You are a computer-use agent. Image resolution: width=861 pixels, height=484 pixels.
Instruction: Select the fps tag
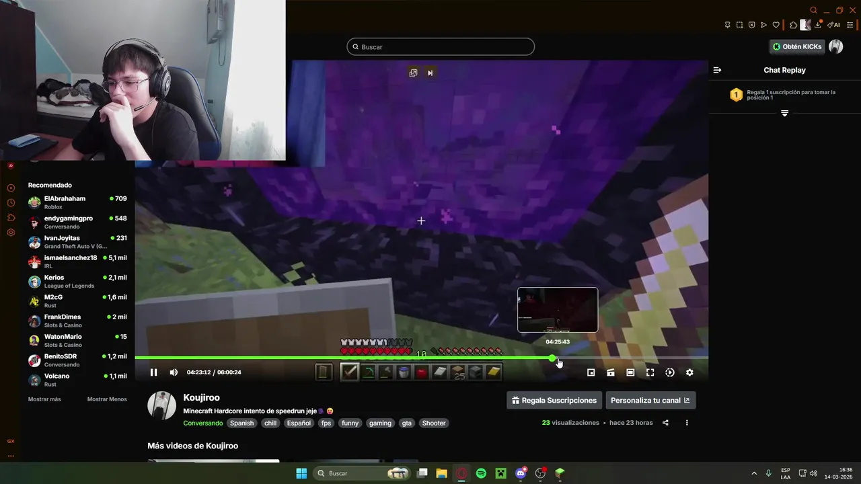coord(326,423)
